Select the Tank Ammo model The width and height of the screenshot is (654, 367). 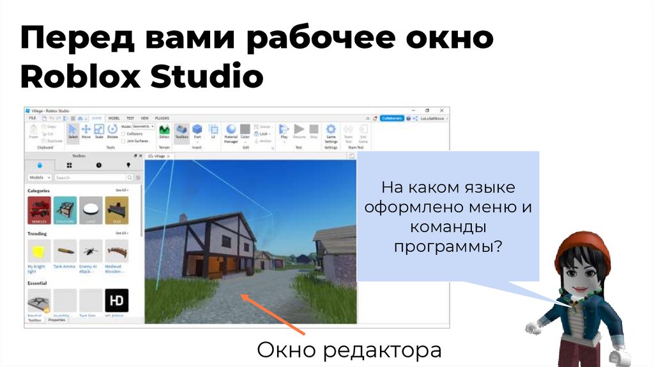point(65,251)
